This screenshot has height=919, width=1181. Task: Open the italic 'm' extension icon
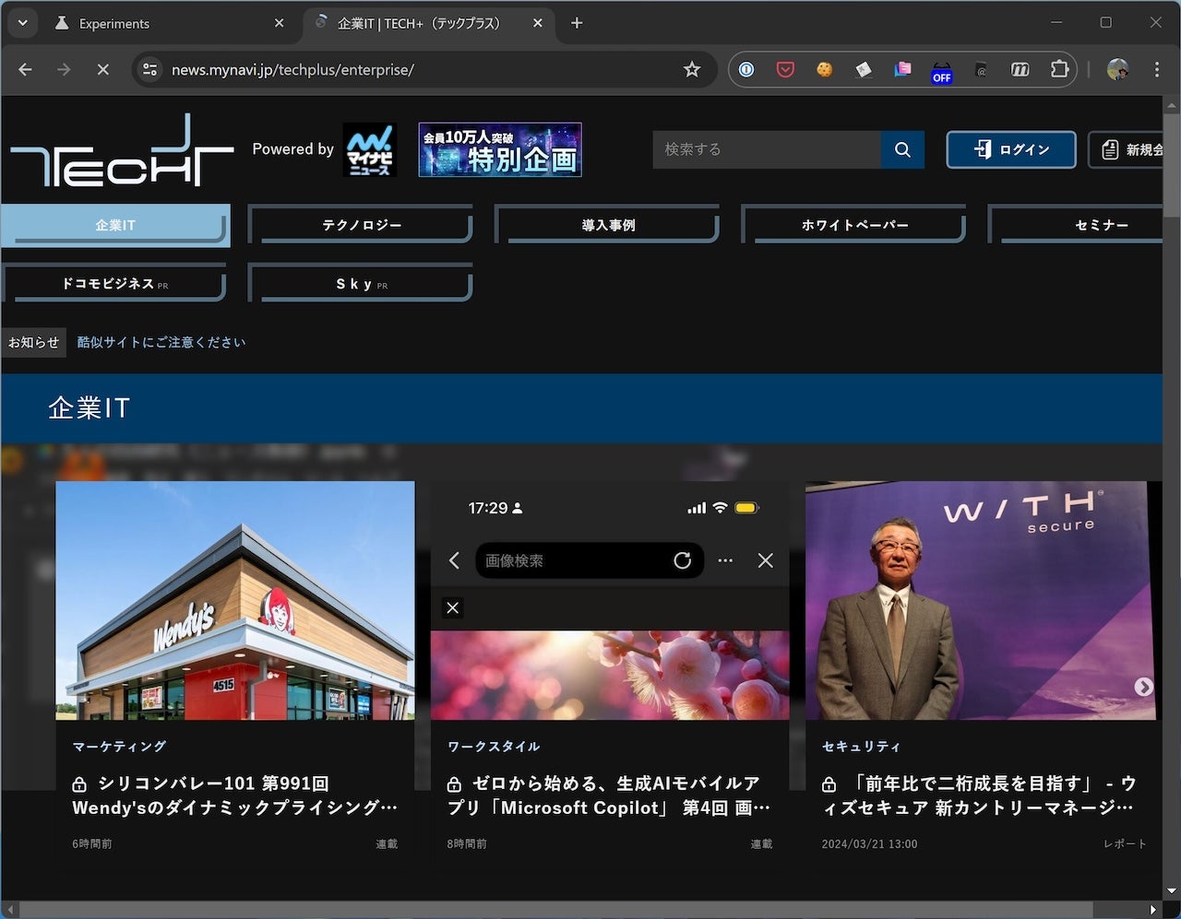pos(1020,69)
